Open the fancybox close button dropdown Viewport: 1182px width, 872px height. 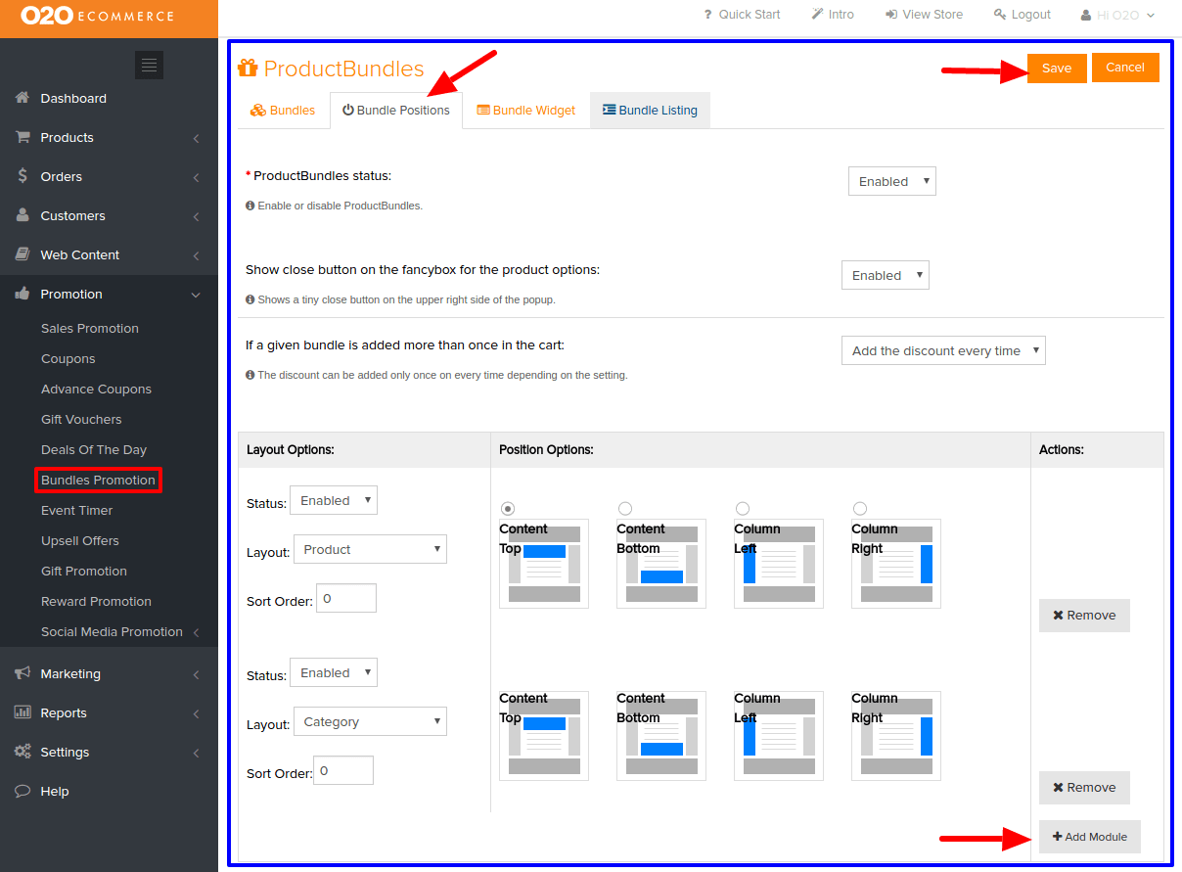click(x=886, y=275)
